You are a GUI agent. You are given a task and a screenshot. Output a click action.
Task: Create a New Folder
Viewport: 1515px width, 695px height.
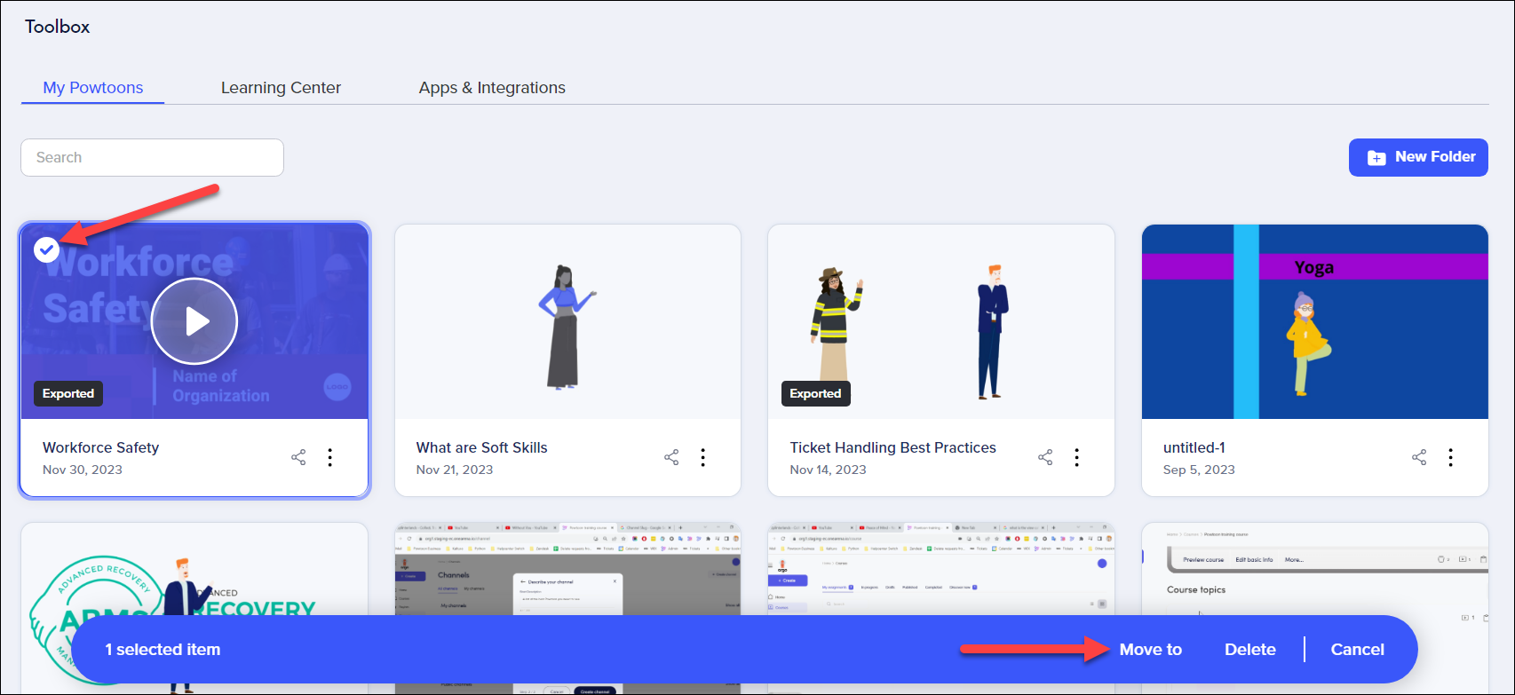[1418, 157]
